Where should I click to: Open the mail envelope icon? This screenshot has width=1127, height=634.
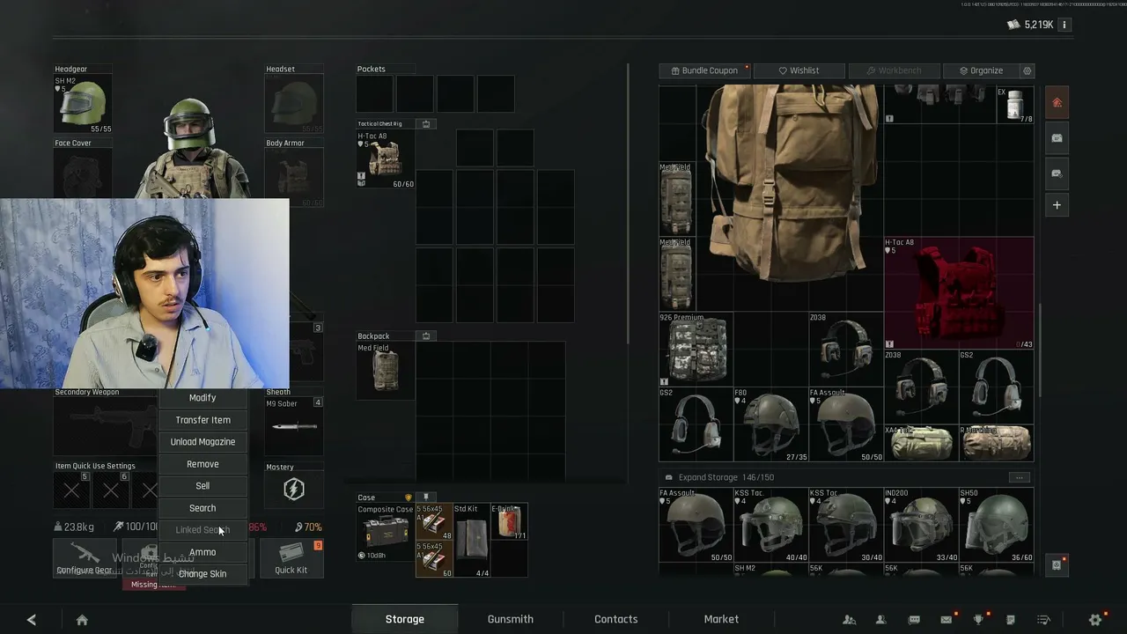(947, 620)
